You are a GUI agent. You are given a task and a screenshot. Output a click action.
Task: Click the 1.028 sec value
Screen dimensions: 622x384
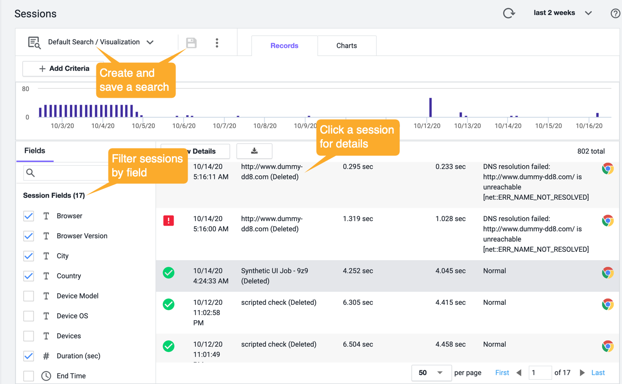pyautogui.click(x=450, y=219)
